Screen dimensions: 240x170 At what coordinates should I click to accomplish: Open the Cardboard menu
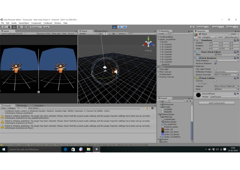(48, 23)
